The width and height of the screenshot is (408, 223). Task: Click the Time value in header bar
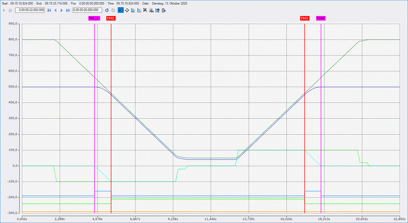(x=127, y=3)
